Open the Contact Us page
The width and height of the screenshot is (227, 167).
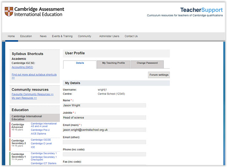[x=131, y=36]
